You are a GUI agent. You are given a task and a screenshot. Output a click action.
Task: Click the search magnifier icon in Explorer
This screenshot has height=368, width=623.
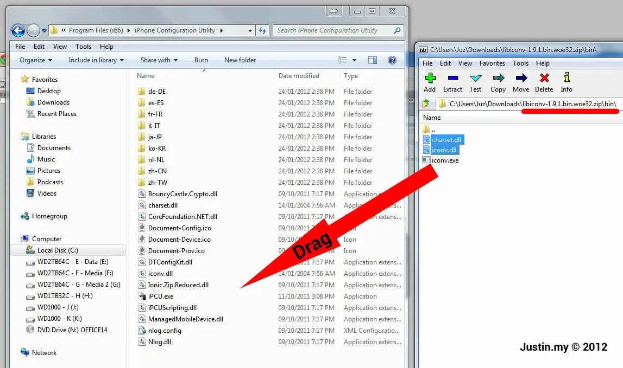pyautogui.click(x=397, y=30)
